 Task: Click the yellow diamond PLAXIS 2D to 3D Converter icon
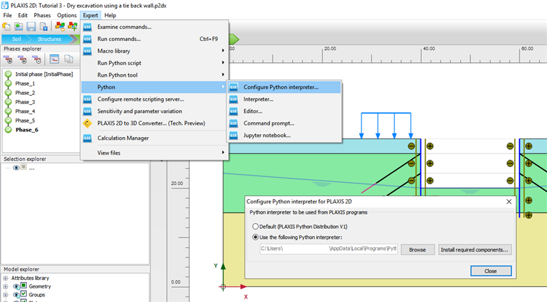(x=87, y=123)
